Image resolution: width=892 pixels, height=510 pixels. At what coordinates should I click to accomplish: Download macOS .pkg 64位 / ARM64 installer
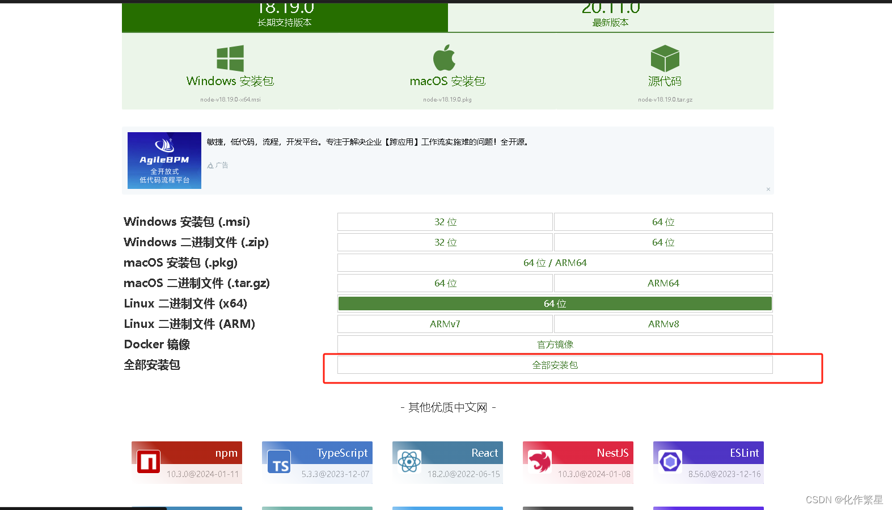(555, 263)
